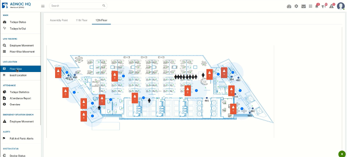Open the settings gear
This screenshot has height=157, width=347.
point(296,6)
